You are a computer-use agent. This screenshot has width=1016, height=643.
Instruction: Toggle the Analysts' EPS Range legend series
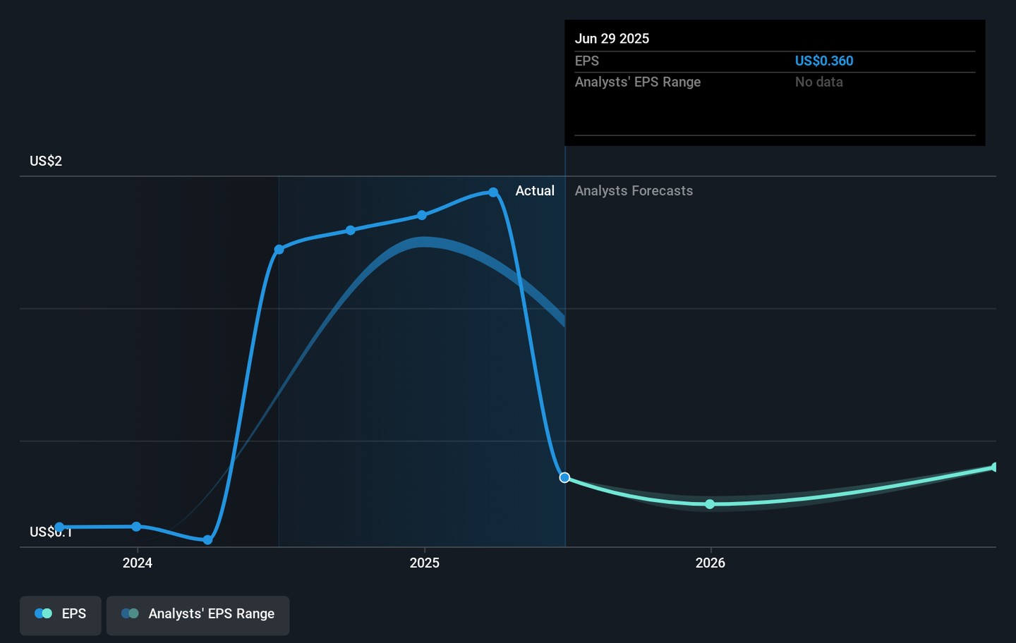pos(198,614)
